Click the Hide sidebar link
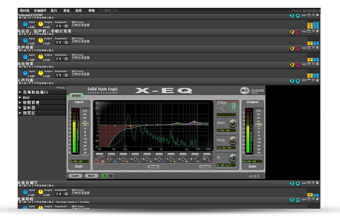The image size is (340, 224). coord(61,88)
